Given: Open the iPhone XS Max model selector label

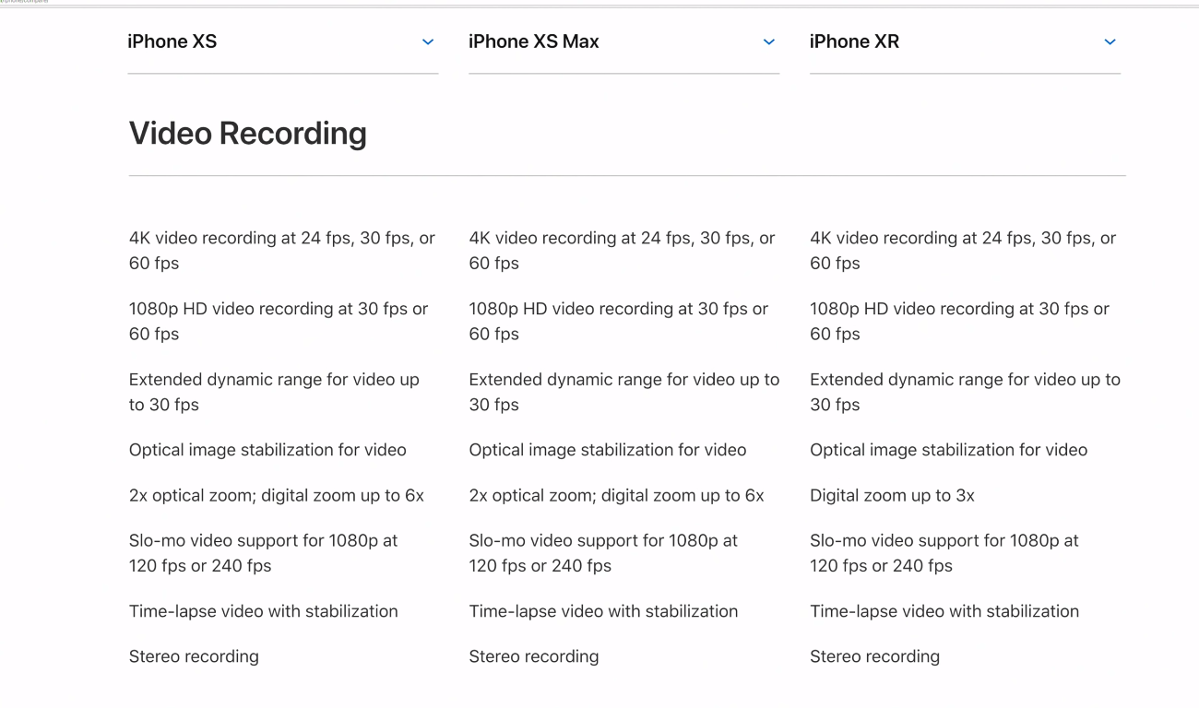Looking at the screenshot, I should pos(534,41).
